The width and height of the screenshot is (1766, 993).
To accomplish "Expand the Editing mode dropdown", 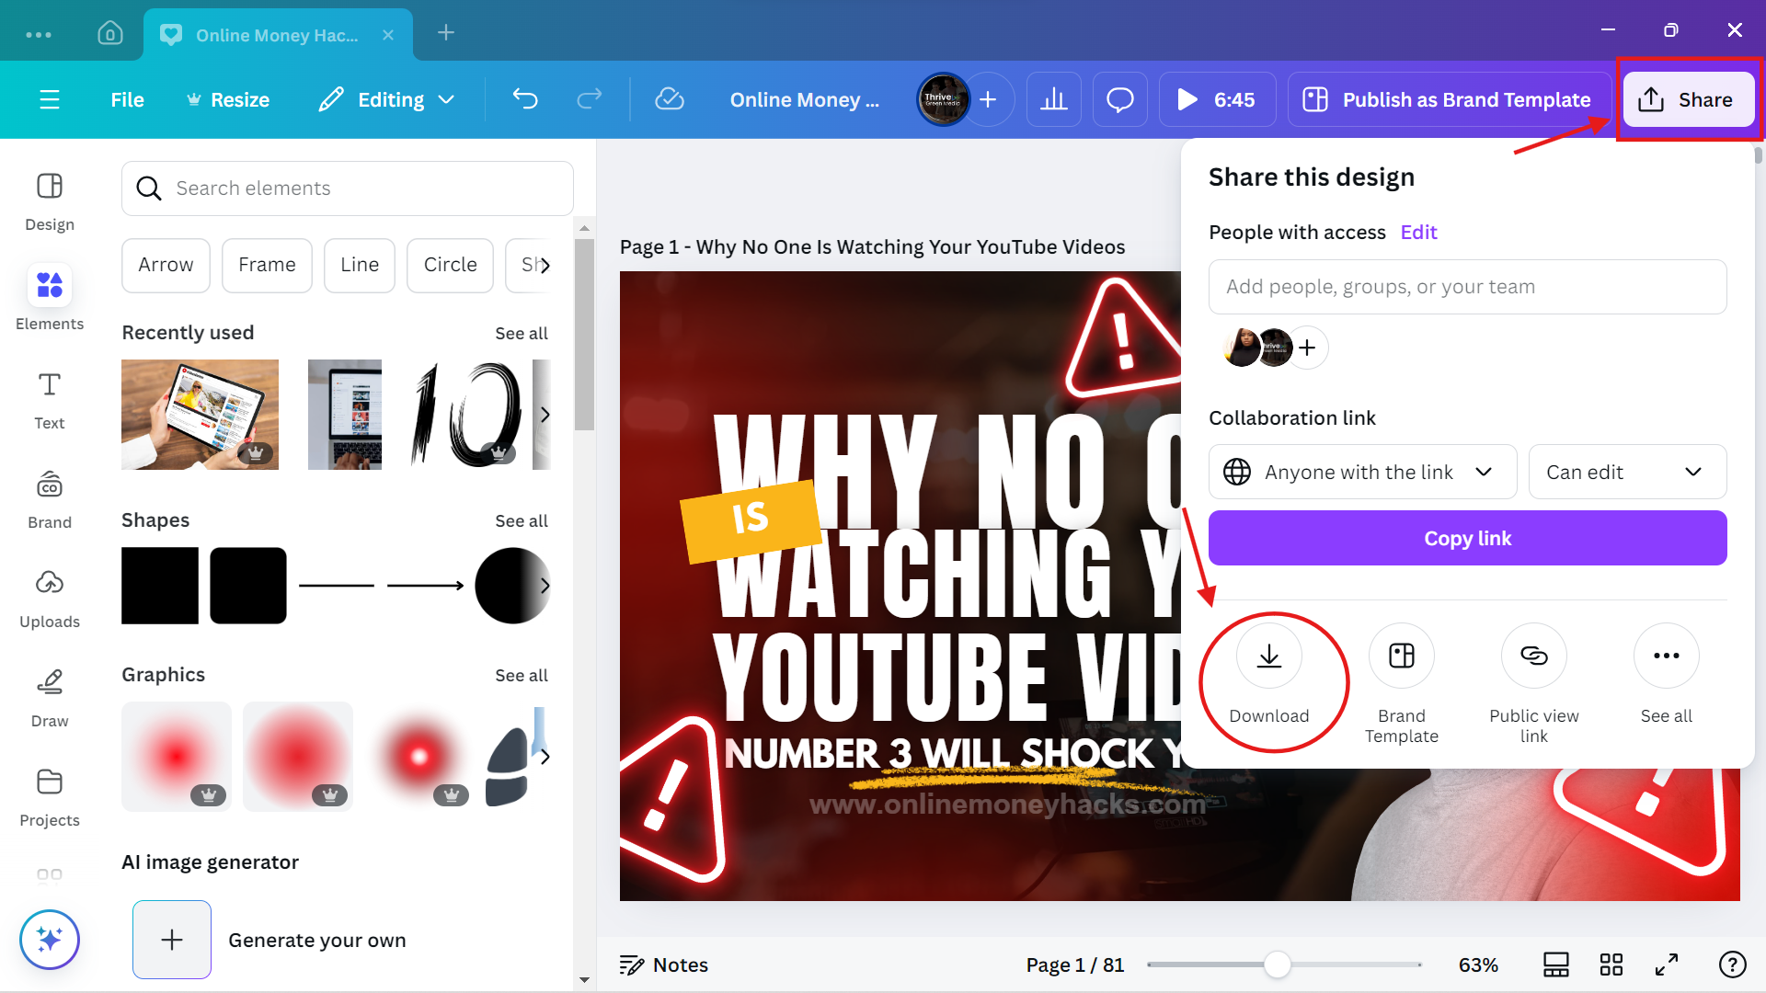I will [387, 99].
